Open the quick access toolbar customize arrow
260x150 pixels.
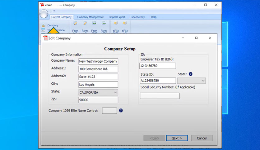coord(54,11)
